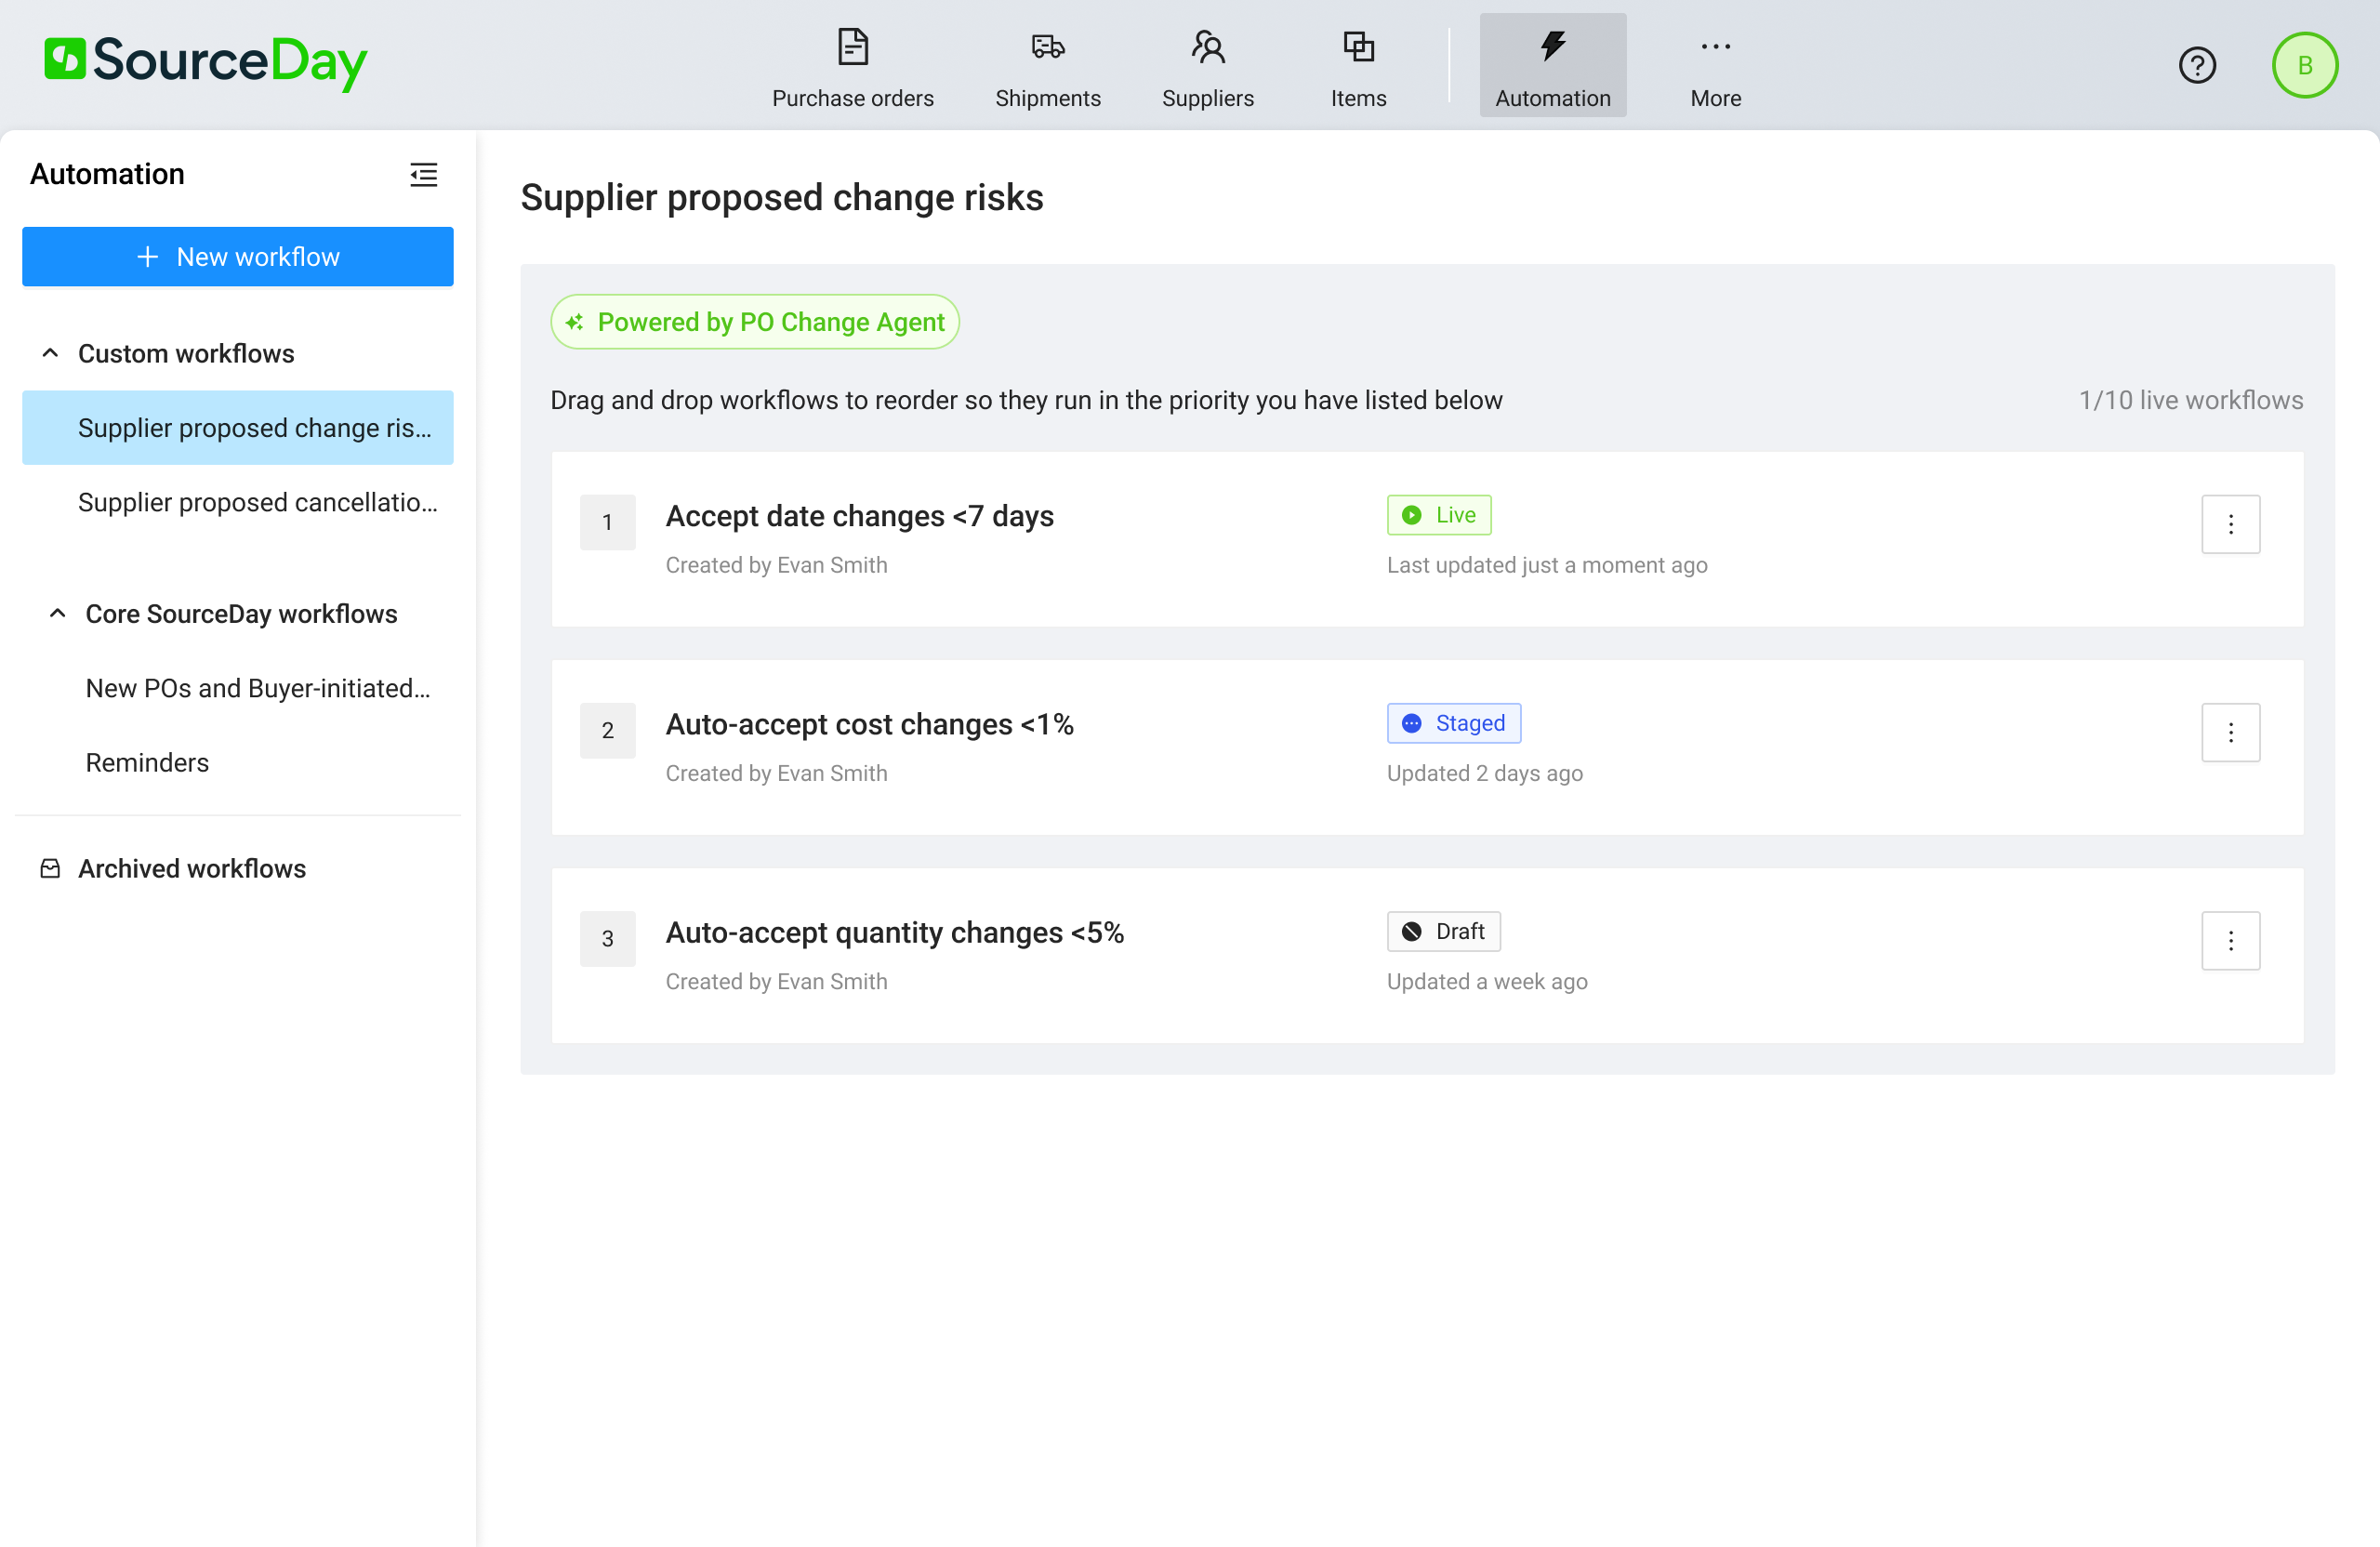
Task: Open options for Auto-accept quantity changes workflow
Action: pos(2230,940)
